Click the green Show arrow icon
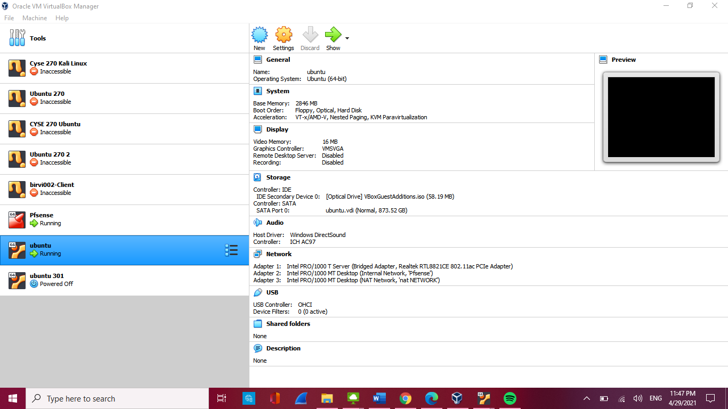728x409 pixels. (x=333, y=35)
